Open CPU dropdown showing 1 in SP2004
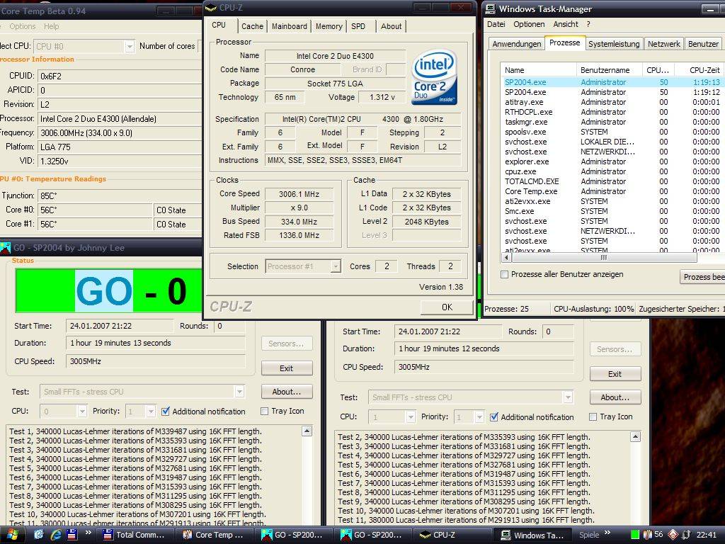This screenshot has width=725, height=544. tap(411, 416)
